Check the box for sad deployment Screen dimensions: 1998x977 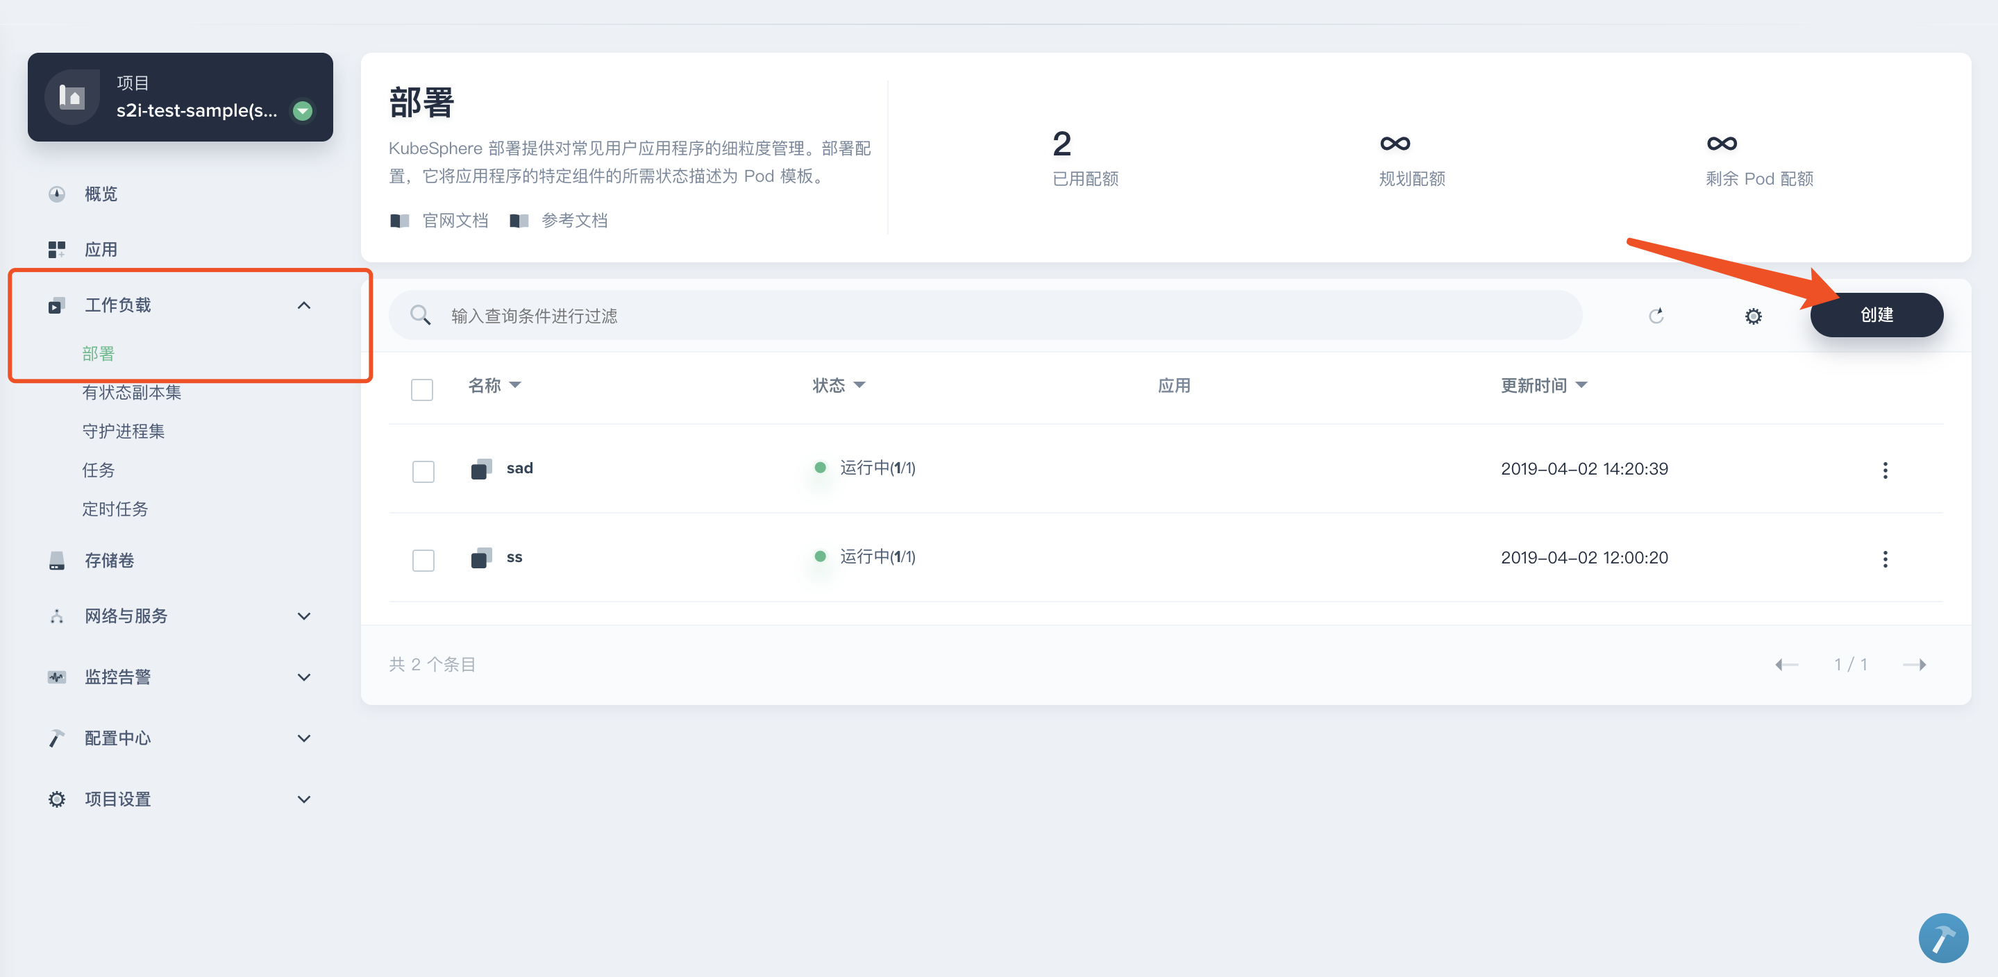point(423,471)
